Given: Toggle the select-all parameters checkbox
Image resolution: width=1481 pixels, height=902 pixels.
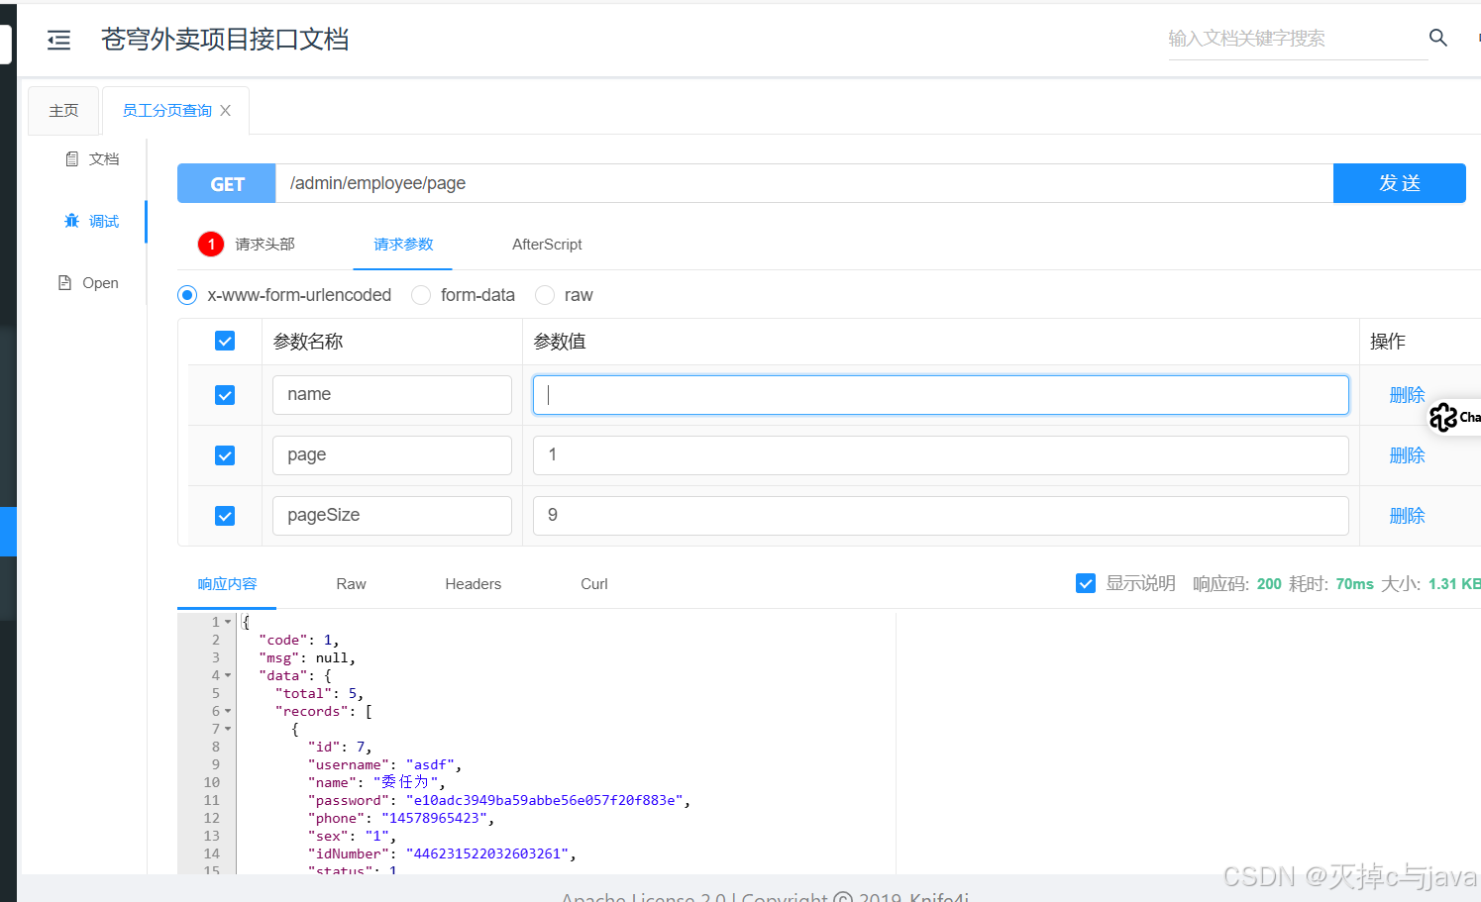Looking at the screenshot, I should coord(225,341).
